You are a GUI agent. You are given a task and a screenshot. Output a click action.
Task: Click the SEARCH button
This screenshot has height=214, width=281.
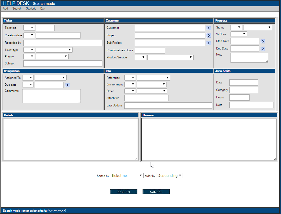pos(124,192)
